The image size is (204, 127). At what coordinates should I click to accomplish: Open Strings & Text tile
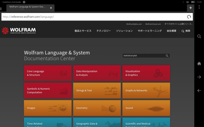(x=97, y=91)
